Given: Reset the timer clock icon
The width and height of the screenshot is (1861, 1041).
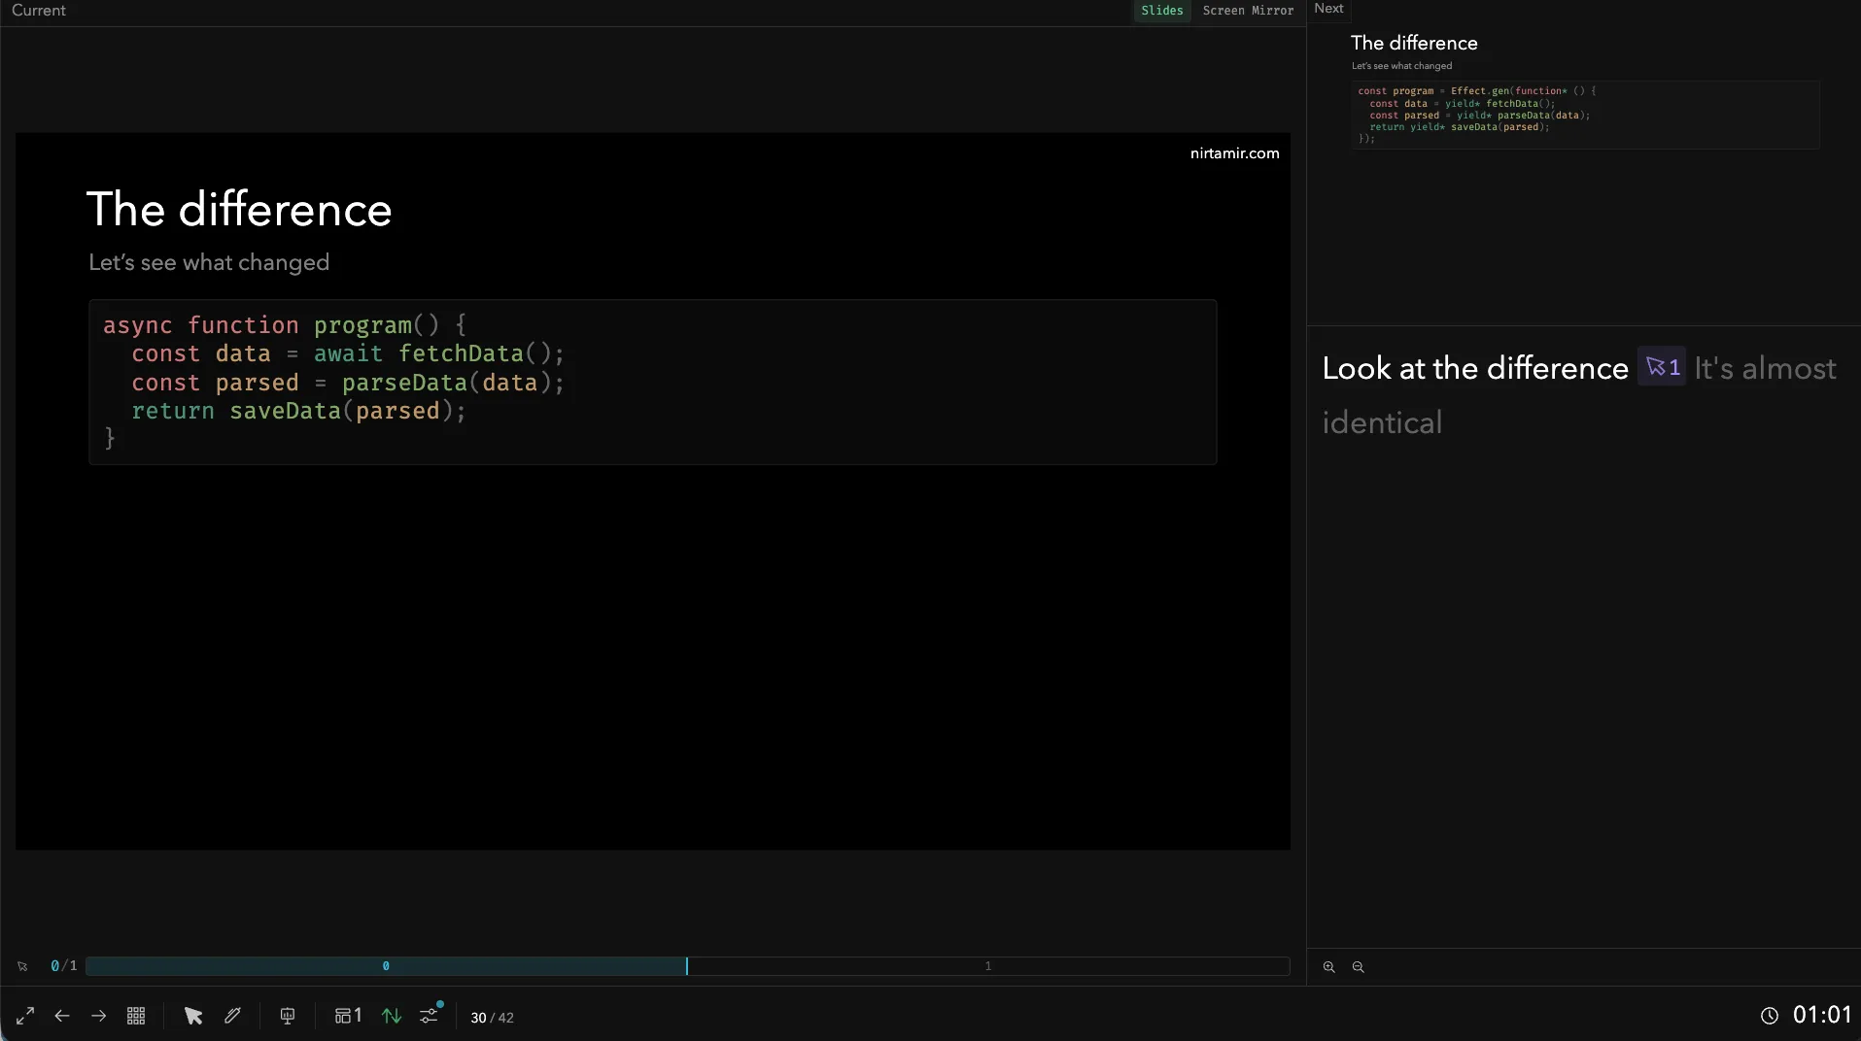Looking at the screenshot, I should pyautogui.click(x=1770, y=1016).
